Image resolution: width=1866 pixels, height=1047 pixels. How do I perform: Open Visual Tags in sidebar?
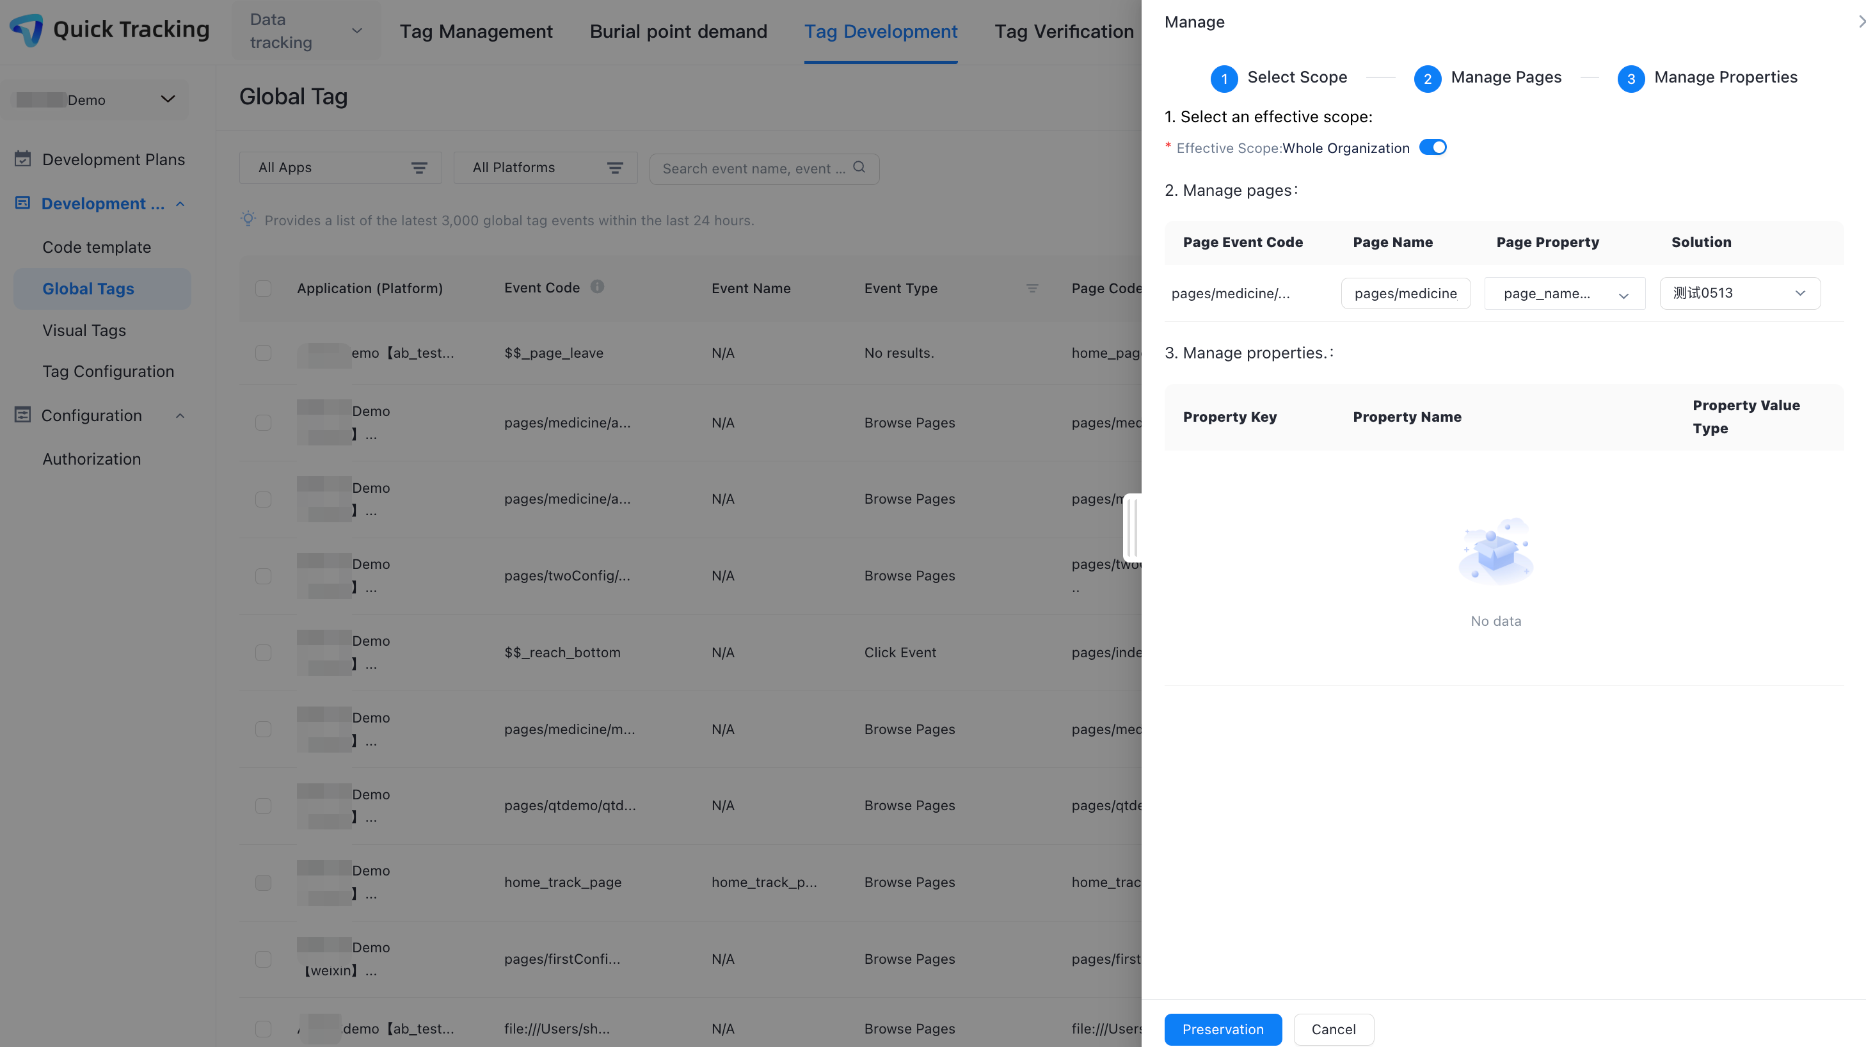pos(84,330)
